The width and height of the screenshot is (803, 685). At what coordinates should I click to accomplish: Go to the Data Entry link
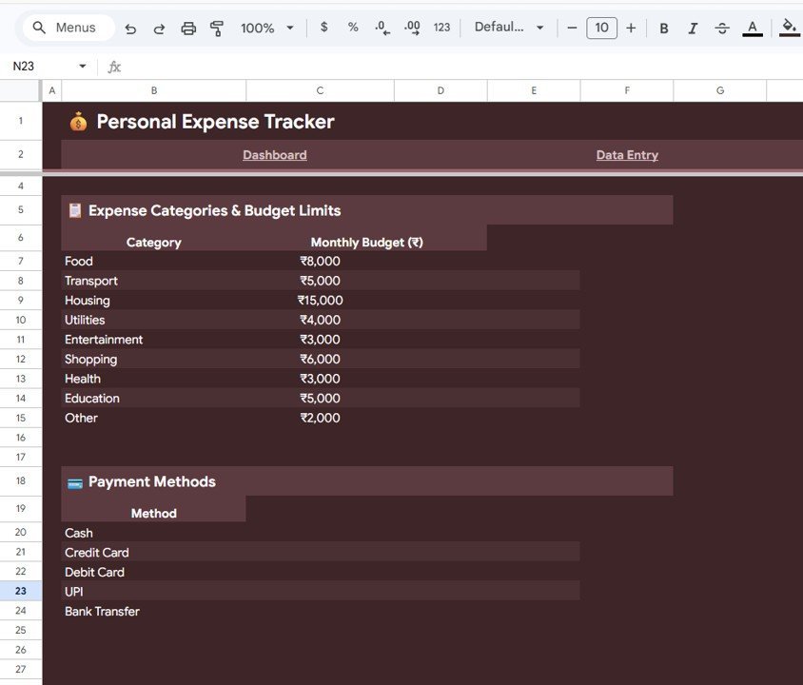tap(627, 155)
